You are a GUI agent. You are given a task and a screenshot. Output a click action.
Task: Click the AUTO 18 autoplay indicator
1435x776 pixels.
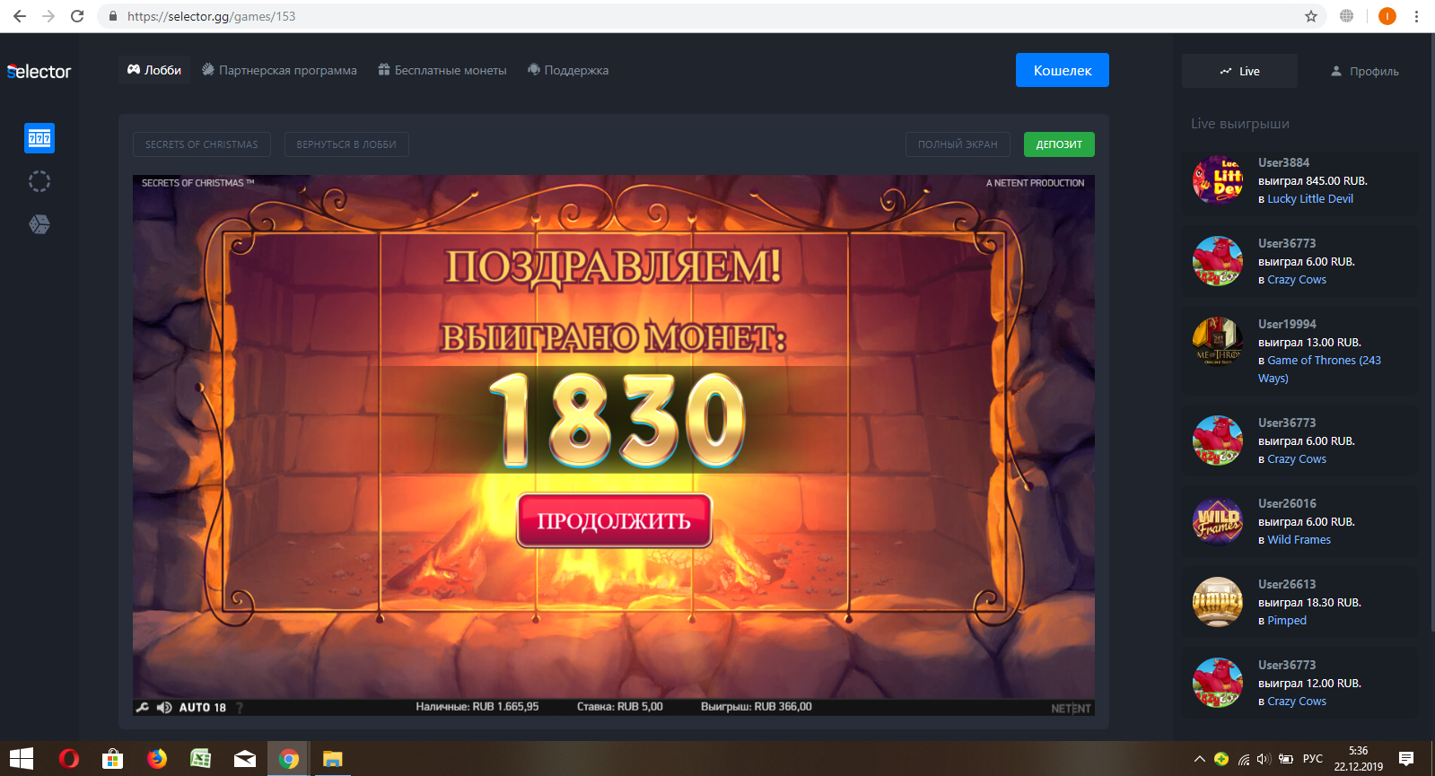point(203,707)
